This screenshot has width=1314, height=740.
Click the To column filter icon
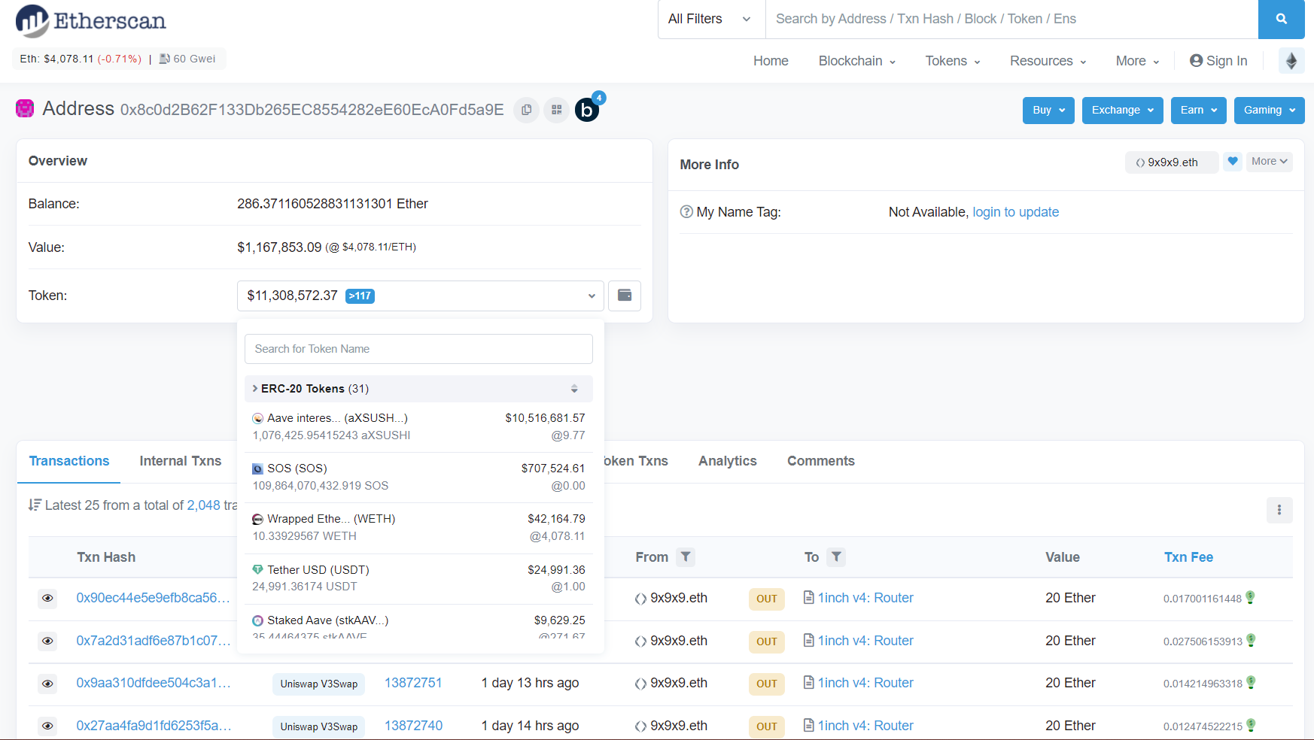tap(836, 557)
